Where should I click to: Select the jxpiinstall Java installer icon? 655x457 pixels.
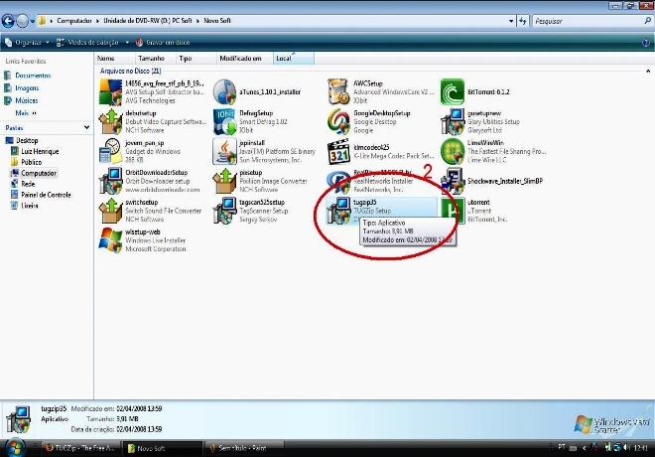225,150
